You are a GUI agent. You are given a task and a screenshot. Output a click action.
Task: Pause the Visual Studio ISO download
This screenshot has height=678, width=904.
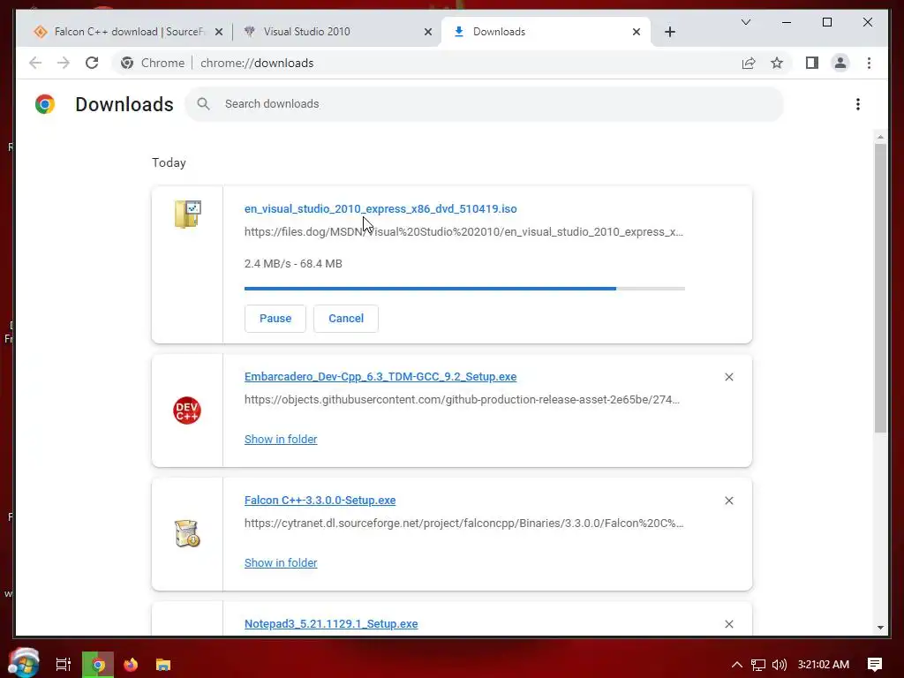coord(275,318)
